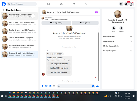Select the Amanda conversation in the list
The height and width of the screenshot is (101, 137).
click(19, 54)
